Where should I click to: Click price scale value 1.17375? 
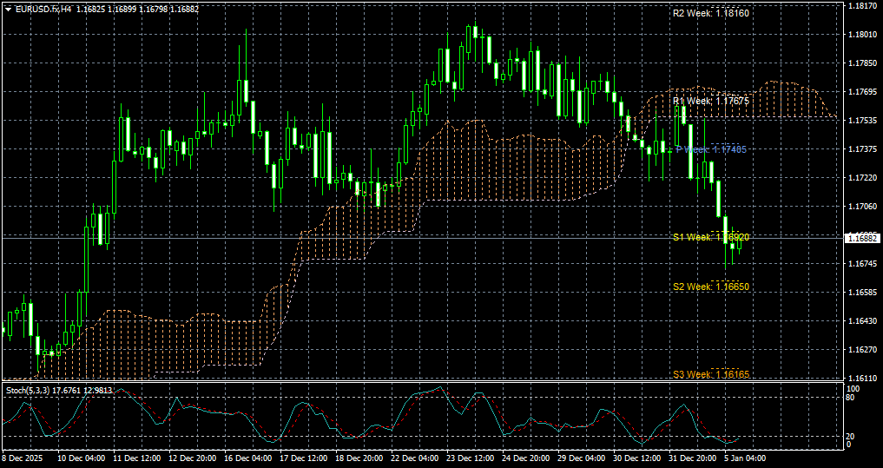coord(864,149)
